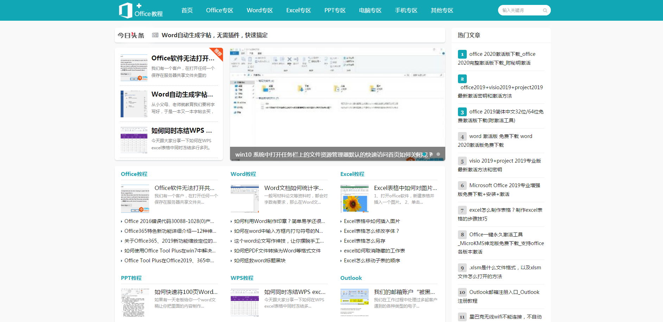Open Office365特色新功能详细介绍 article

coord(170,231)
